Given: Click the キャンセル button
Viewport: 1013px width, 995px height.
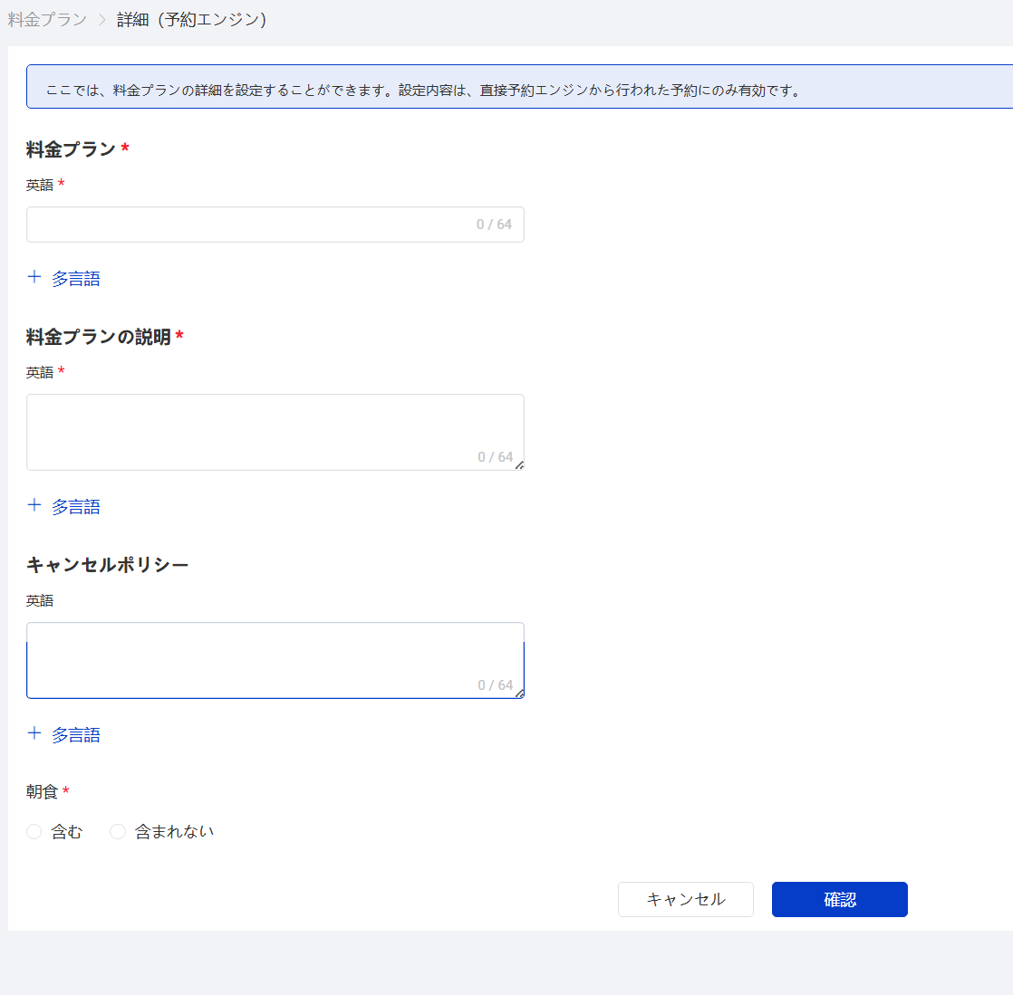Looking at the screenshot, I should point(686,899).
